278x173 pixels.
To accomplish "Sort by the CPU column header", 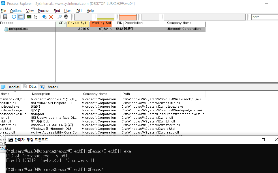I will tap(61, 23).
